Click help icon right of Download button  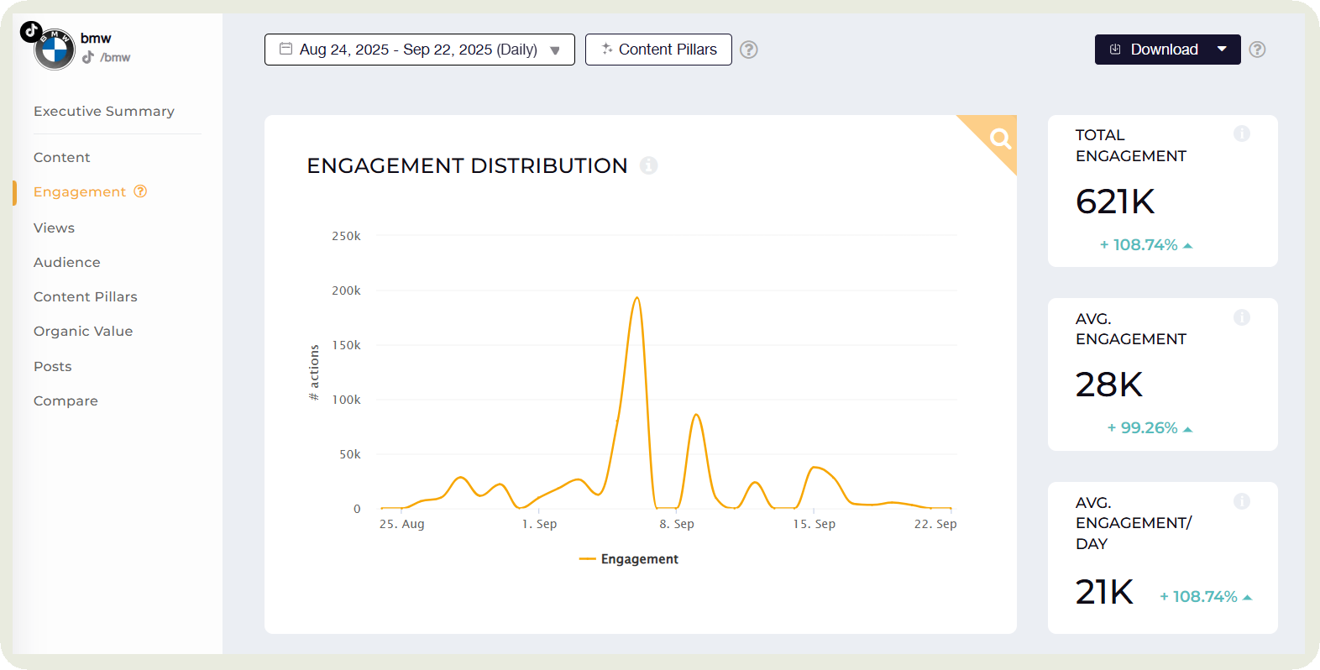1257,50
